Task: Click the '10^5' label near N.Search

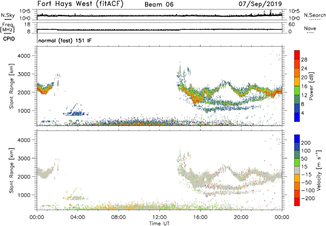Action: pos(294,11)
